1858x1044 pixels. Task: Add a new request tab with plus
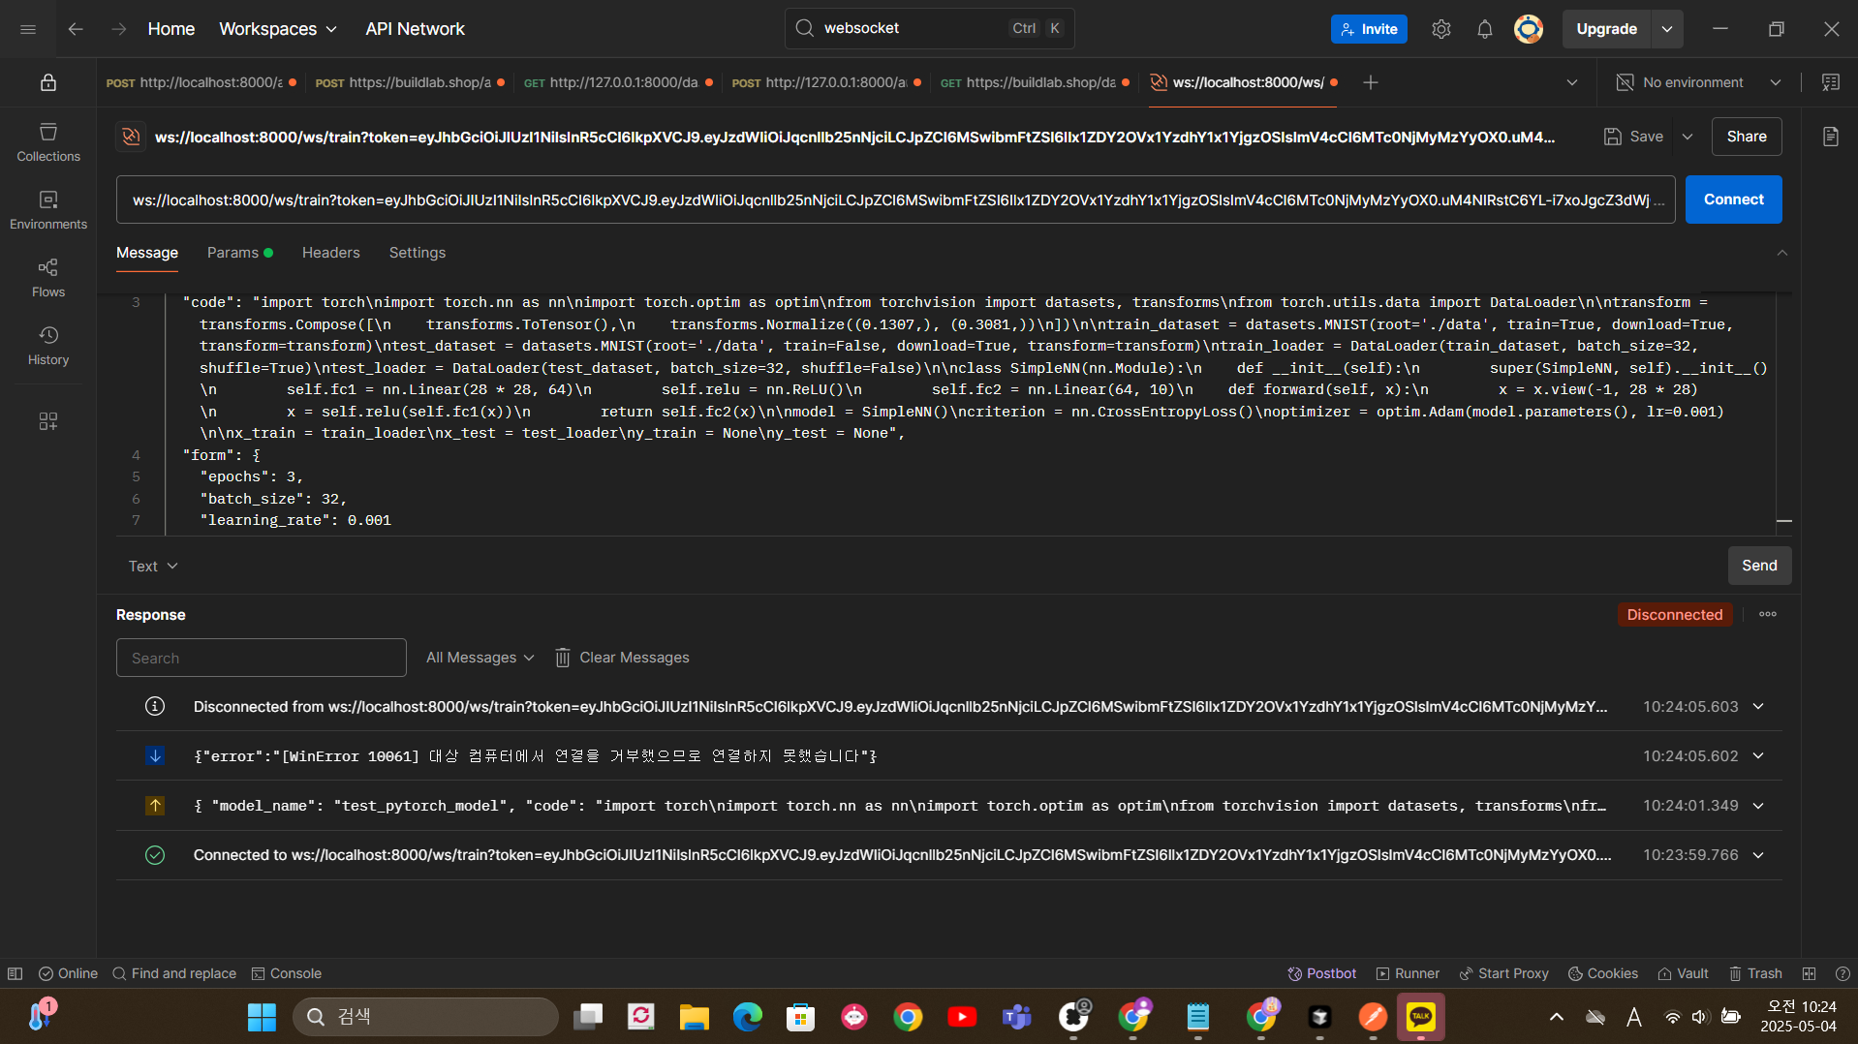(x=1371, y=82)
